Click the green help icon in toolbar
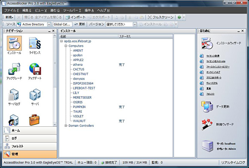This screenshot has height=168, width=249. tap(179, 17)
